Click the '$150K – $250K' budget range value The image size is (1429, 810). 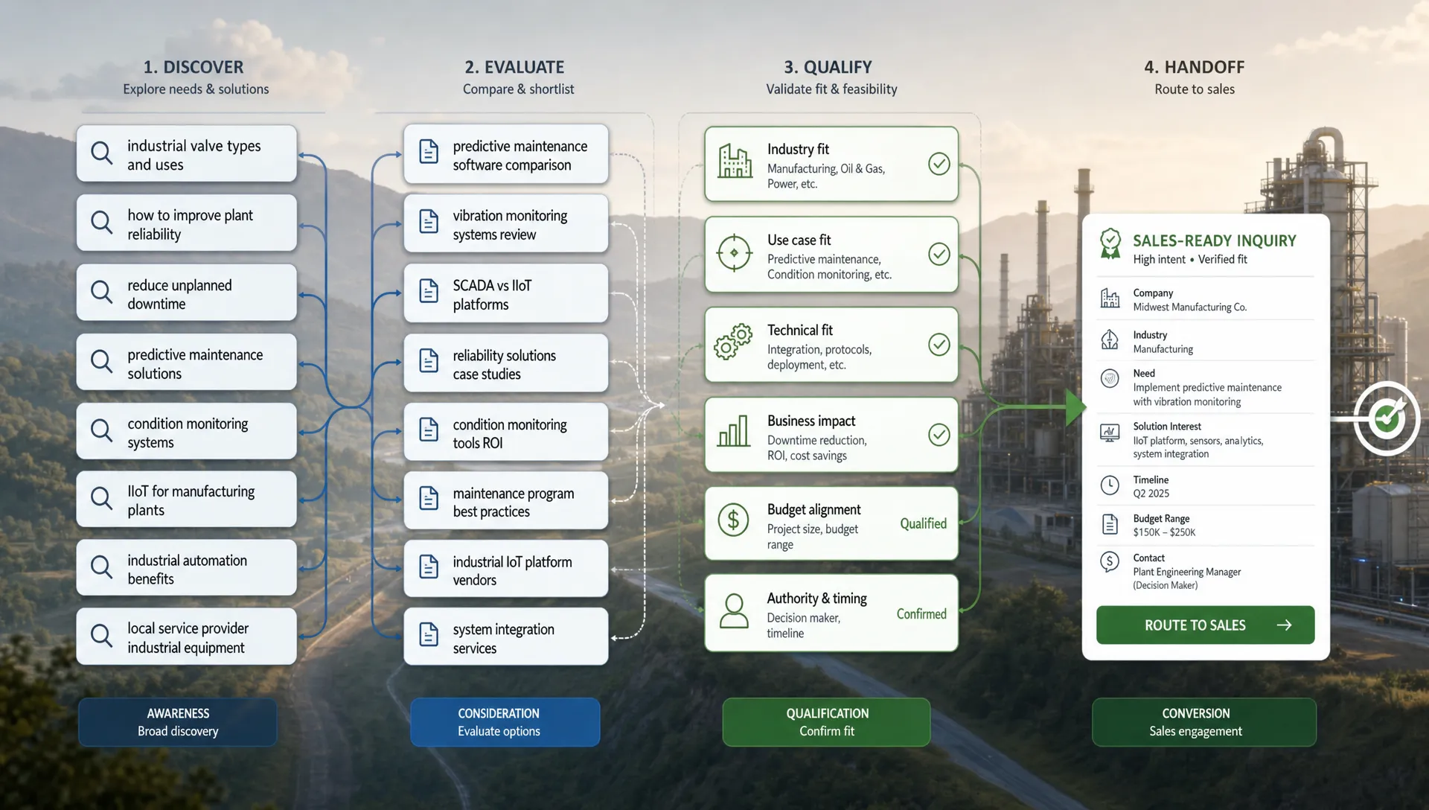click(1165, 532)
